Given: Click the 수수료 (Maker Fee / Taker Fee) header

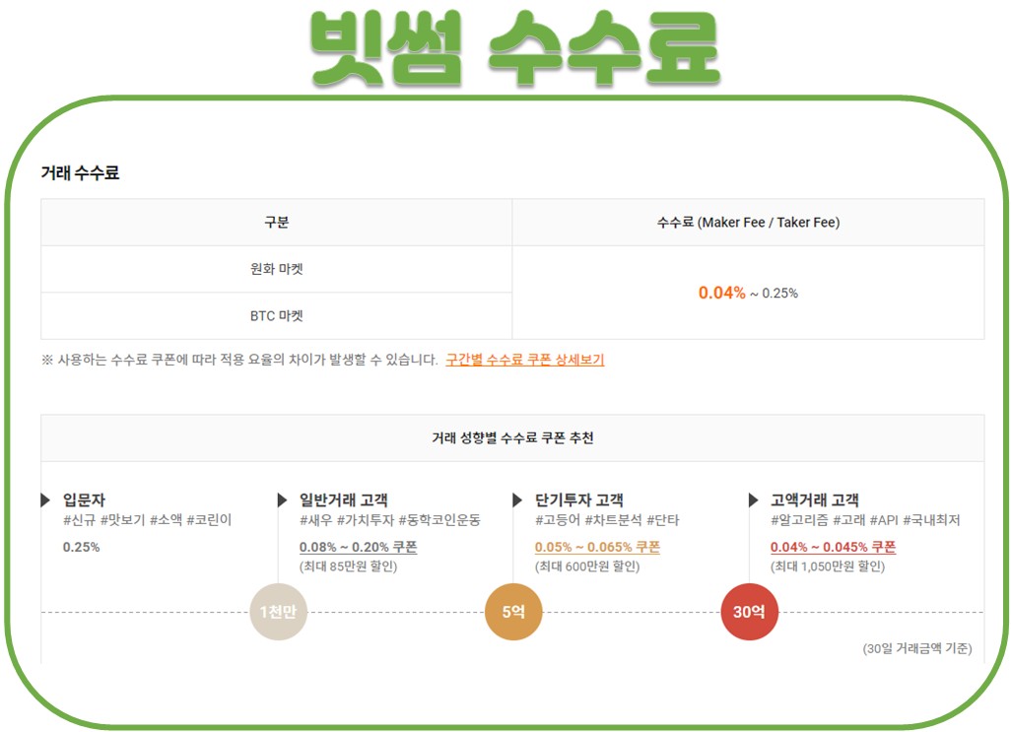Looking at the screenshot, I should (748, 223).
